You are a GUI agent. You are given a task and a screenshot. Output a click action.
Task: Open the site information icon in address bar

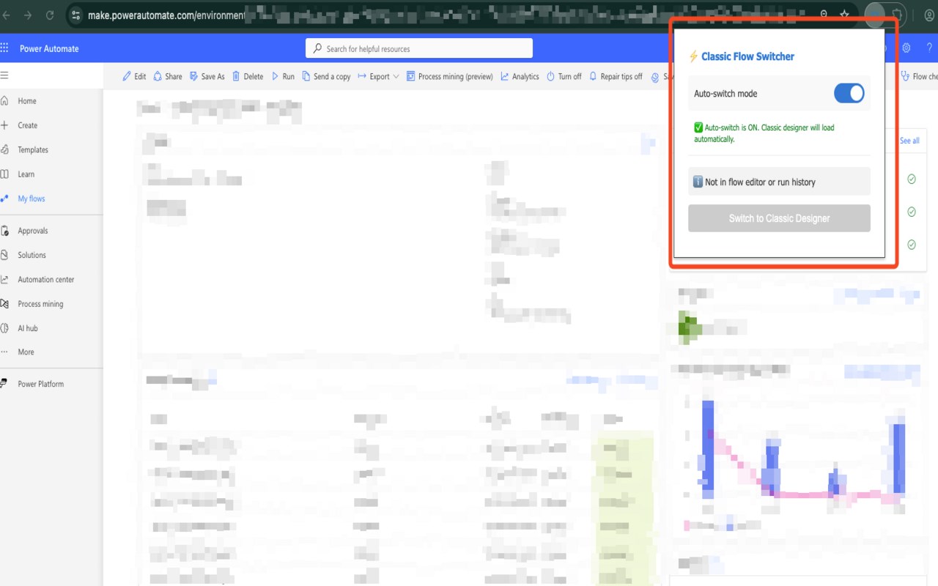(76, 15)
